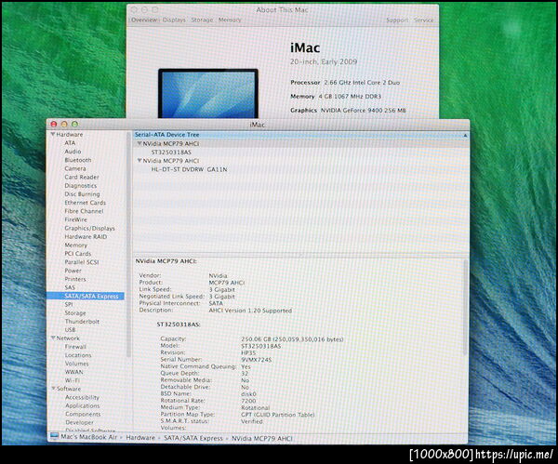Select Audio in the Hardware list

pos(73,152)
